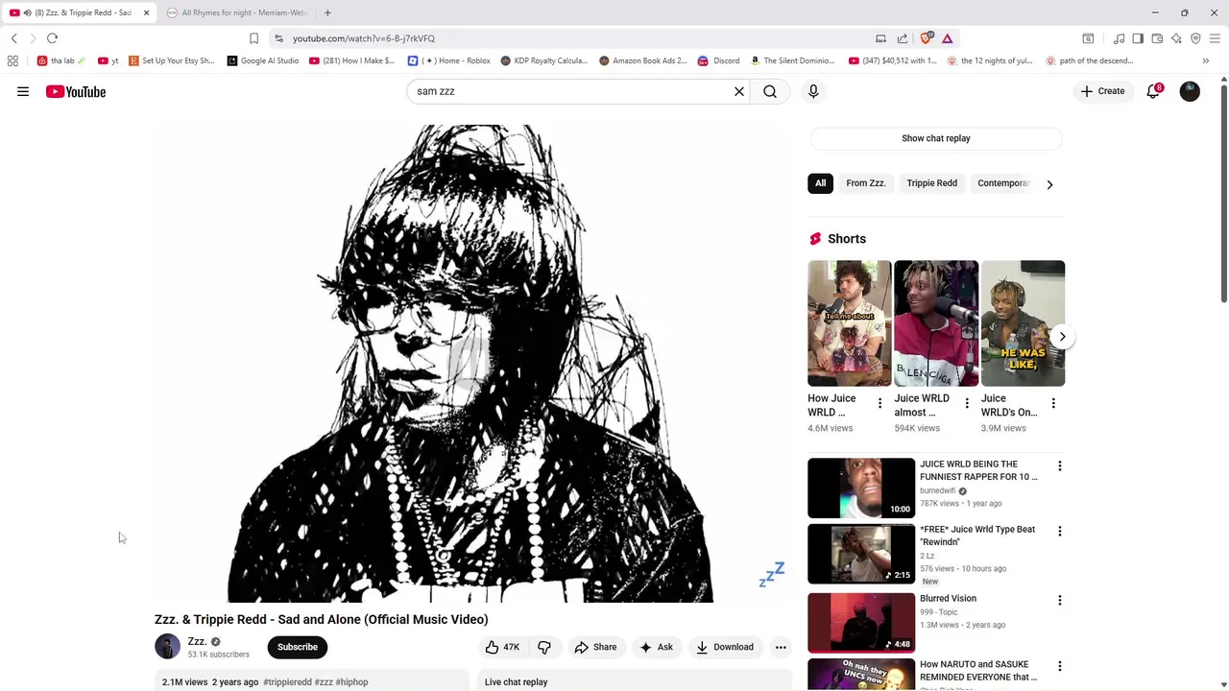This screenshot has width=1229, height=691.
Task: Open the browser wallet icon
Action: (1157, 38)
